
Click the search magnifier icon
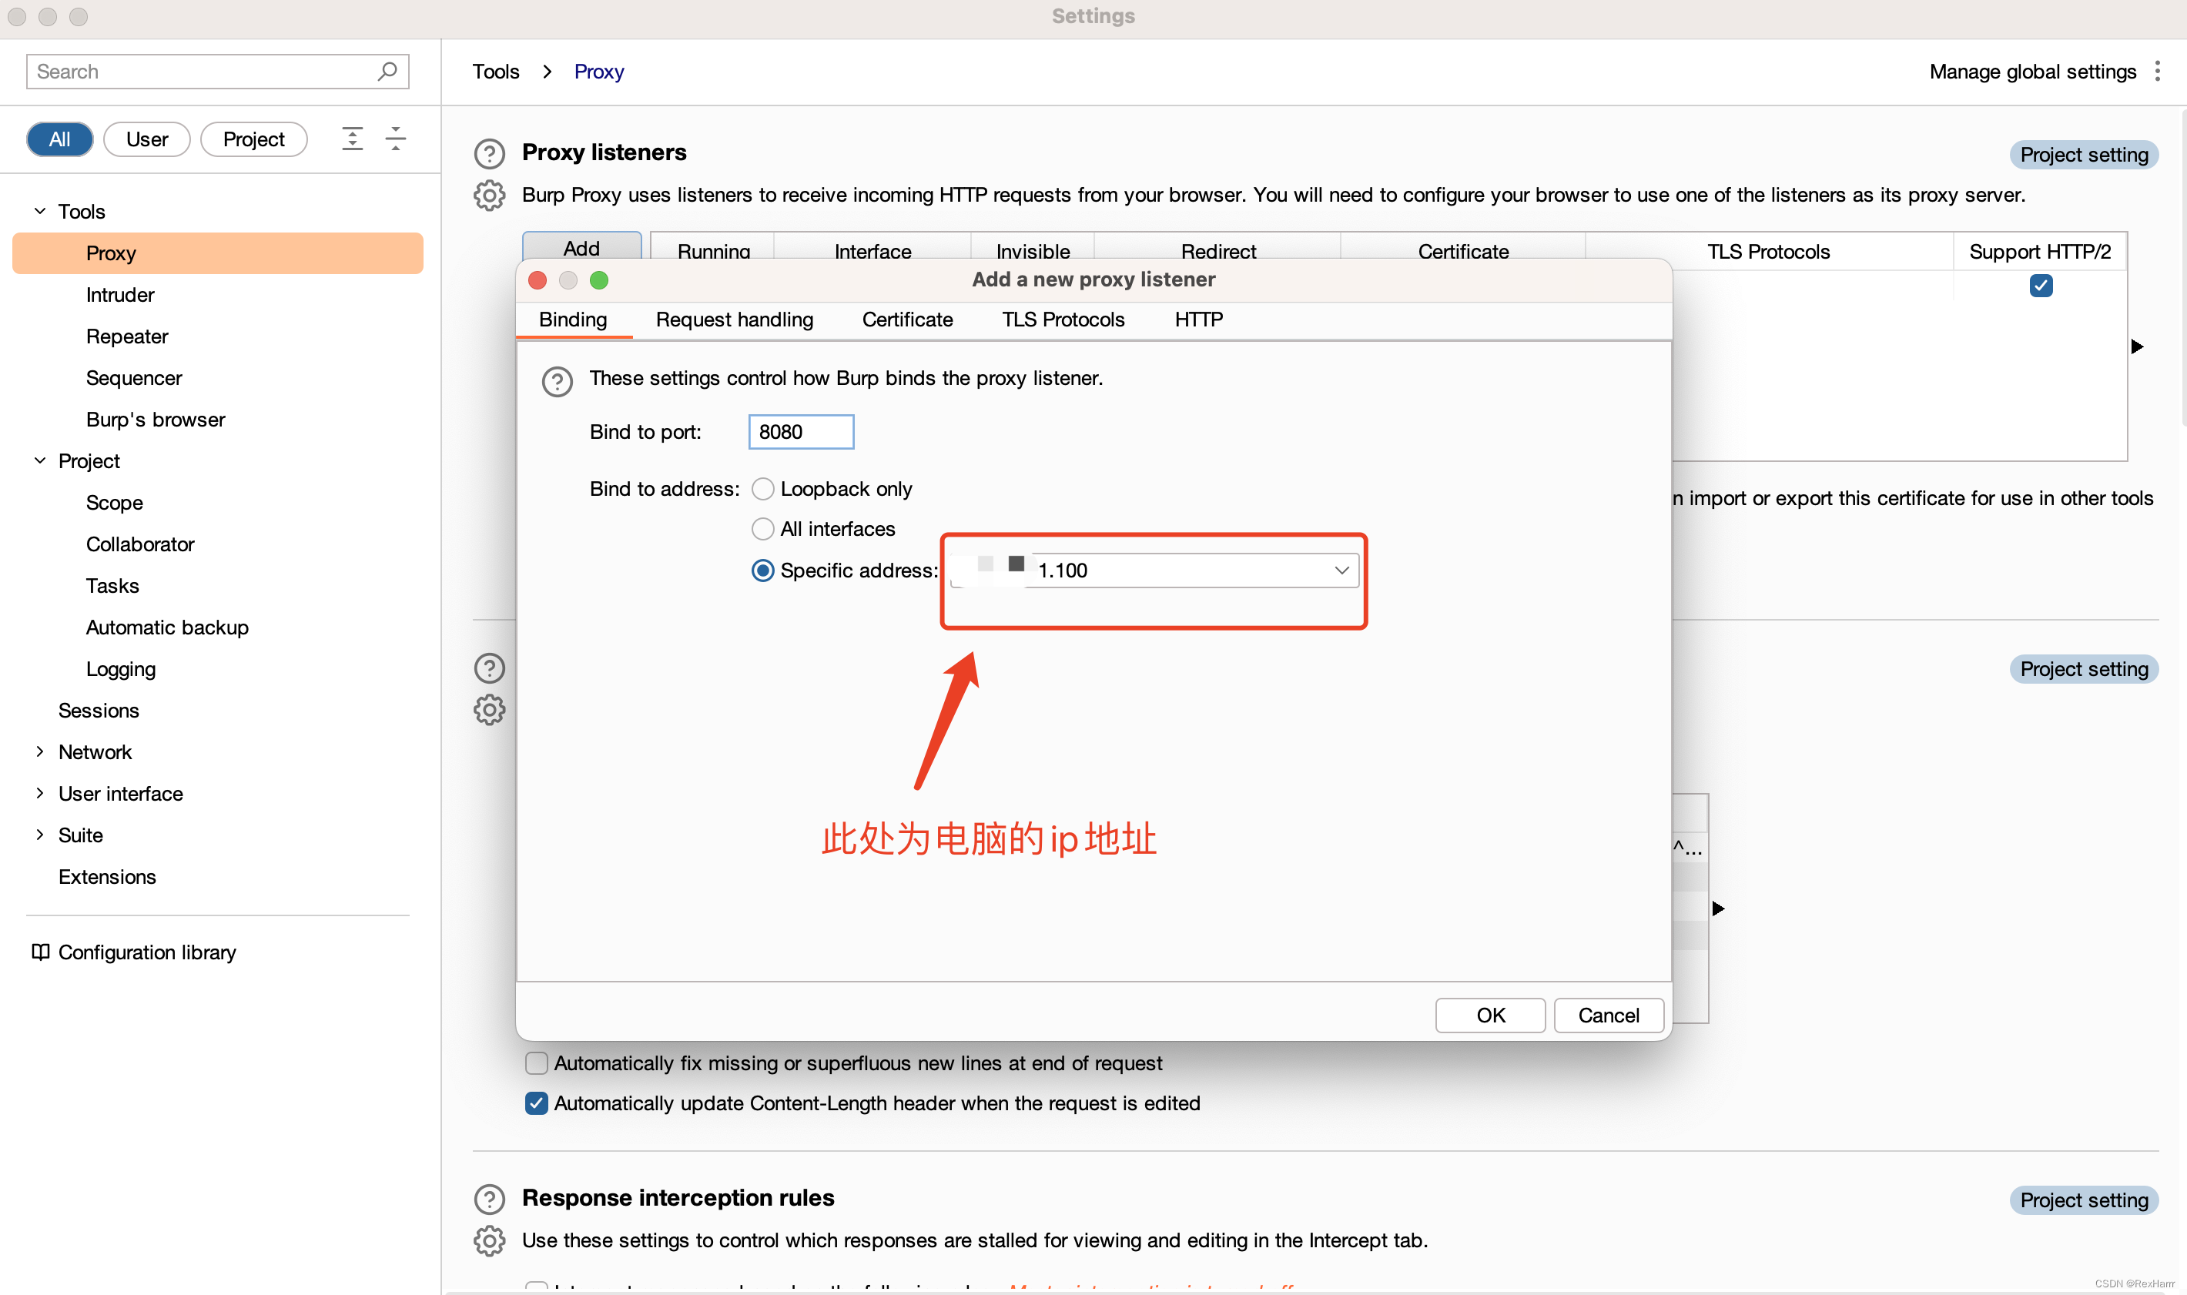pyautogui.click(x=387, y=71)
